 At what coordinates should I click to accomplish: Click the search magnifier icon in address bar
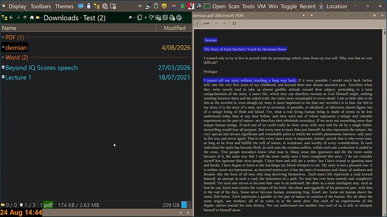[130, 18]
